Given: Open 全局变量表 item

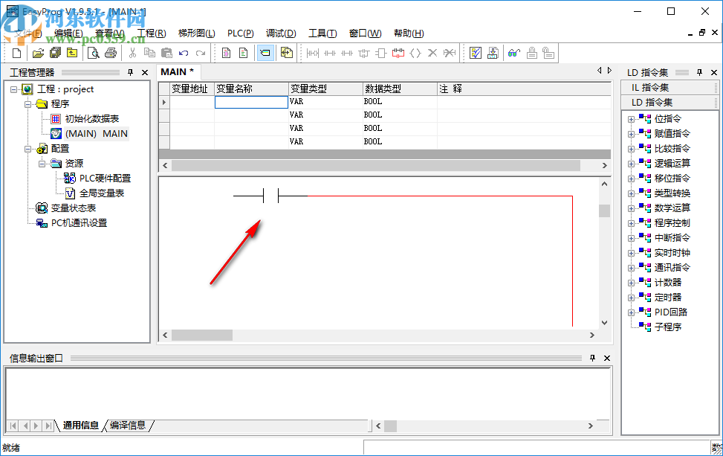Looking at the screenshot, I should coord(102,193).
